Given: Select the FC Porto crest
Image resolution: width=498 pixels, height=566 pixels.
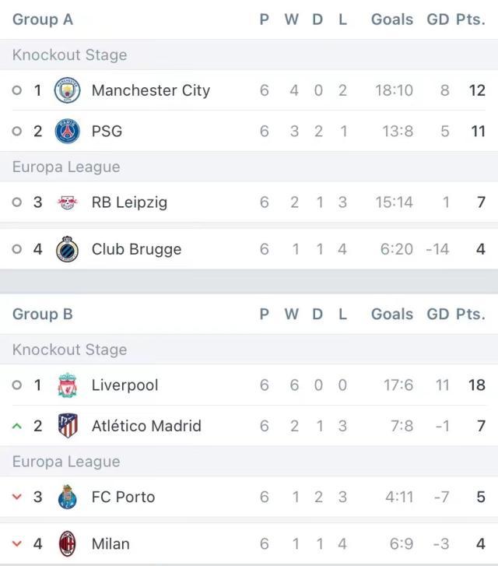Looking at the screenshot, I should point(67,497).
